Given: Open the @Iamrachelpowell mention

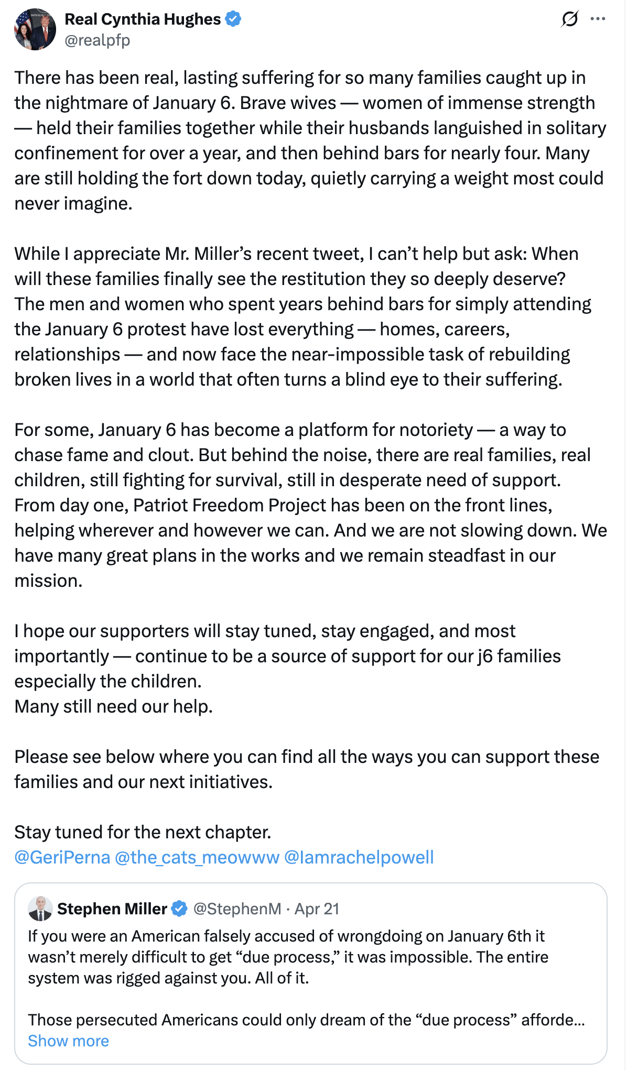Looking at the screenshot, I should (359, 857).
